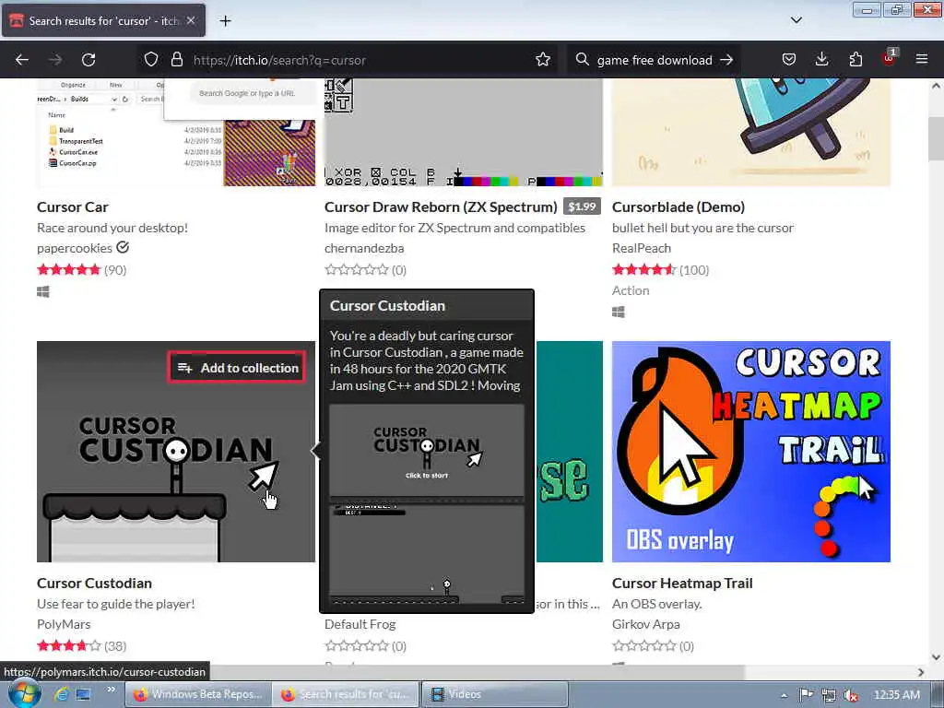Open a new browser tab
Image resolution: width=944 pixels, height=708 pixels.
tap(225, 21)
